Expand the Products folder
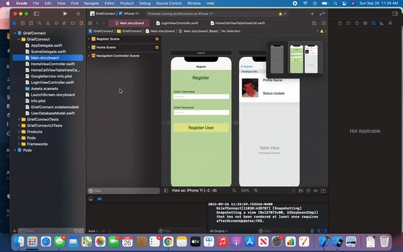Screen dimensions: 403x252 tap(19, 132)
